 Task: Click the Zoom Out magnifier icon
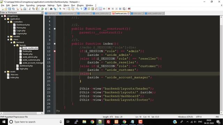(x=64, y=9)
